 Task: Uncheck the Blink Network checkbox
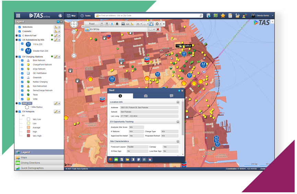(22, 61)
